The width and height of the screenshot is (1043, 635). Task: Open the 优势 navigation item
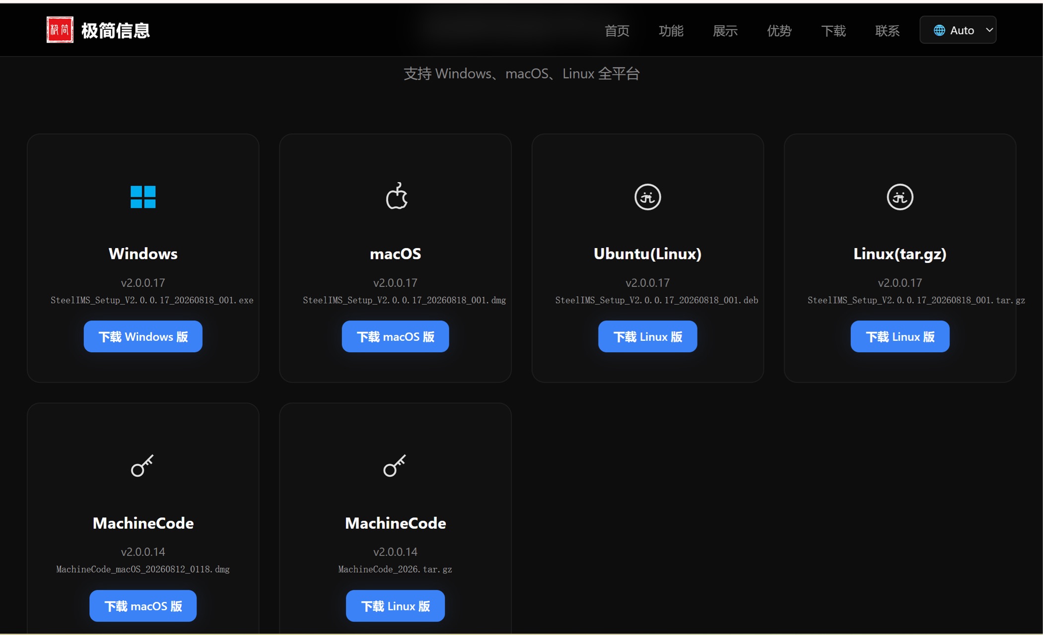tap(779, 31)
